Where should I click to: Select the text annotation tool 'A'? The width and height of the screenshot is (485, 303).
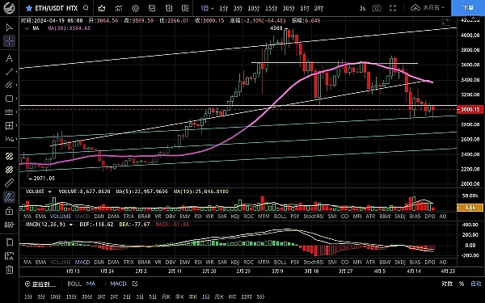pos(9,58)
